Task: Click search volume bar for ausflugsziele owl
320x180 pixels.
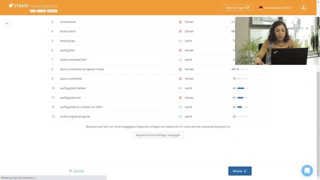Action: pos(243,98)
